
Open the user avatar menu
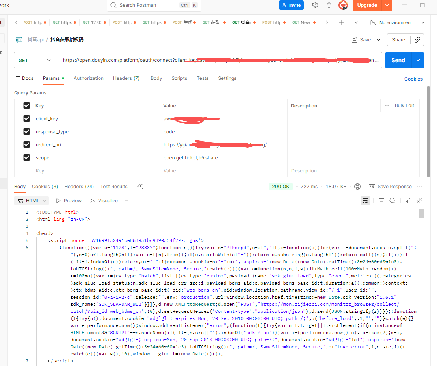tap(343, 5)
